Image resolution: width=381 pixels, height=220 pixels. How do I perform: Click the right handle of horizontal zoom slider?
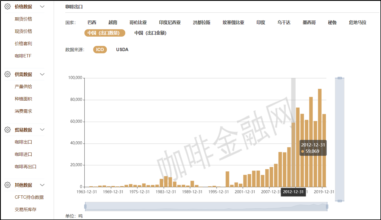pos(327,206)
